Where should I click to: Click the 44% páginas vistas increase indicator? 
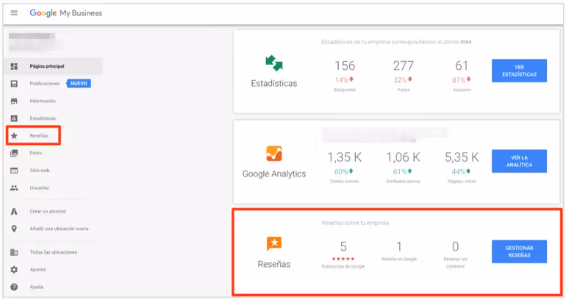pyautogui.click(x=462, y=171)
